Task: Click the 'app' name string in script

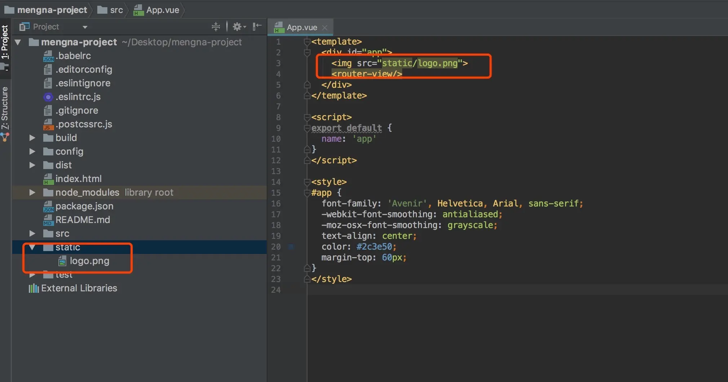Action: pos(364,139)
